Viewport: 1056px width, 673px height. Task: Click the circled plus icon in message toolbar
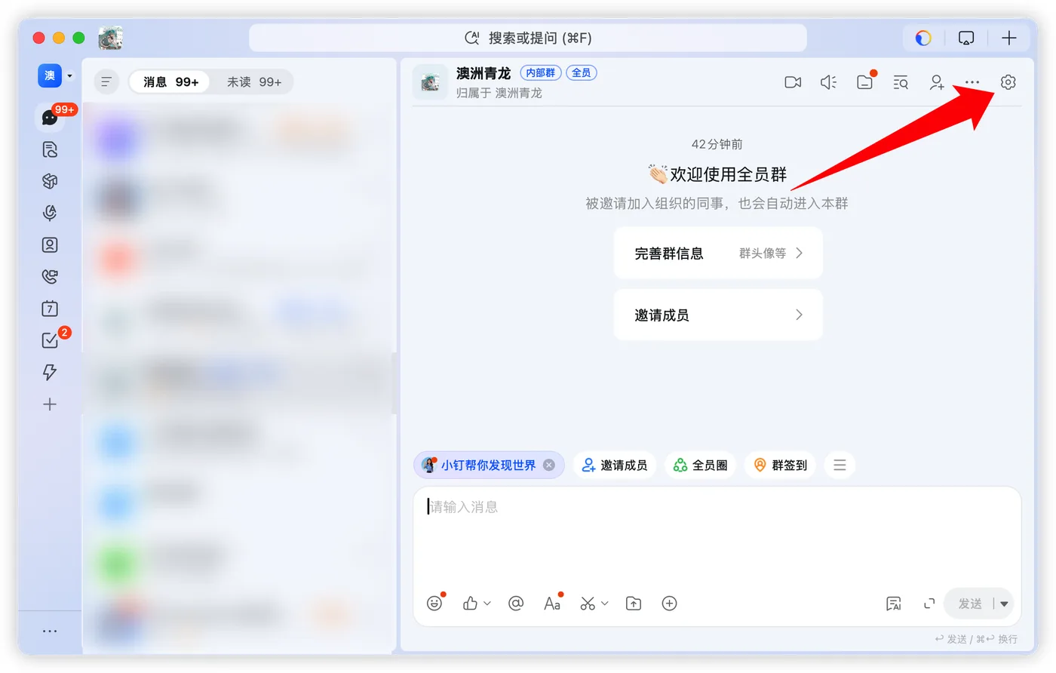(669, 604)
